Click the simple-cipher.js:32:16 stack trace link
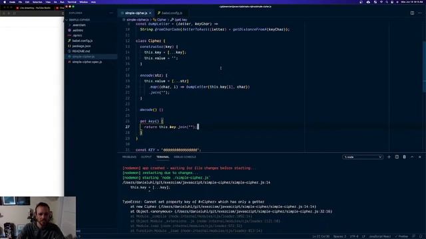The image size is (426, 239). [x=253, y=211]
